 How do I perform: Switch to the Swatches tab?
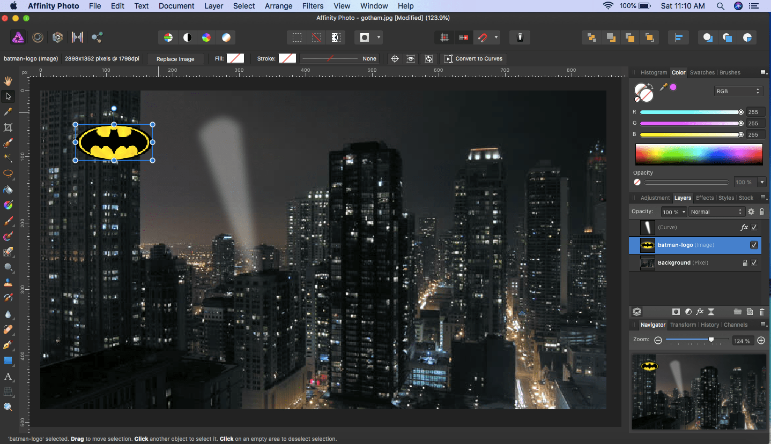click(x=702, y=72)
